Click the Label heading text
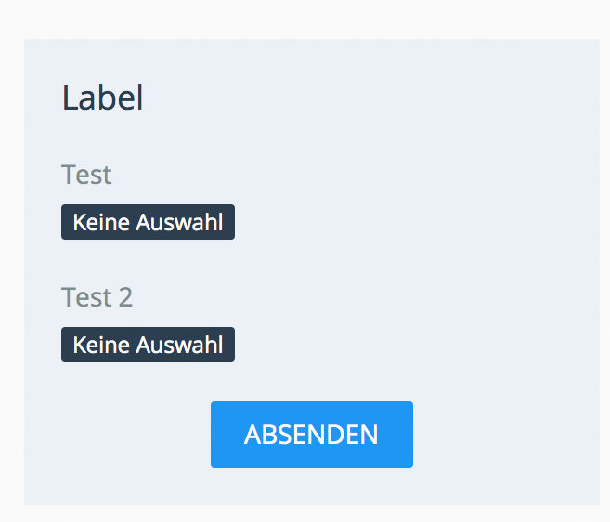Viewport: 610px width, 522px height. 102,98
